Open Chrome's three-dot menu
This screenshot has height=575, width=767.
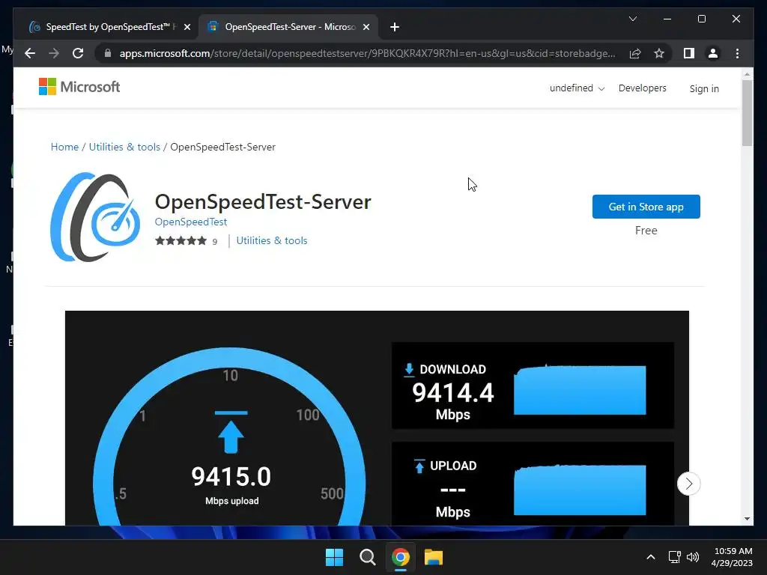pos(737,53)
